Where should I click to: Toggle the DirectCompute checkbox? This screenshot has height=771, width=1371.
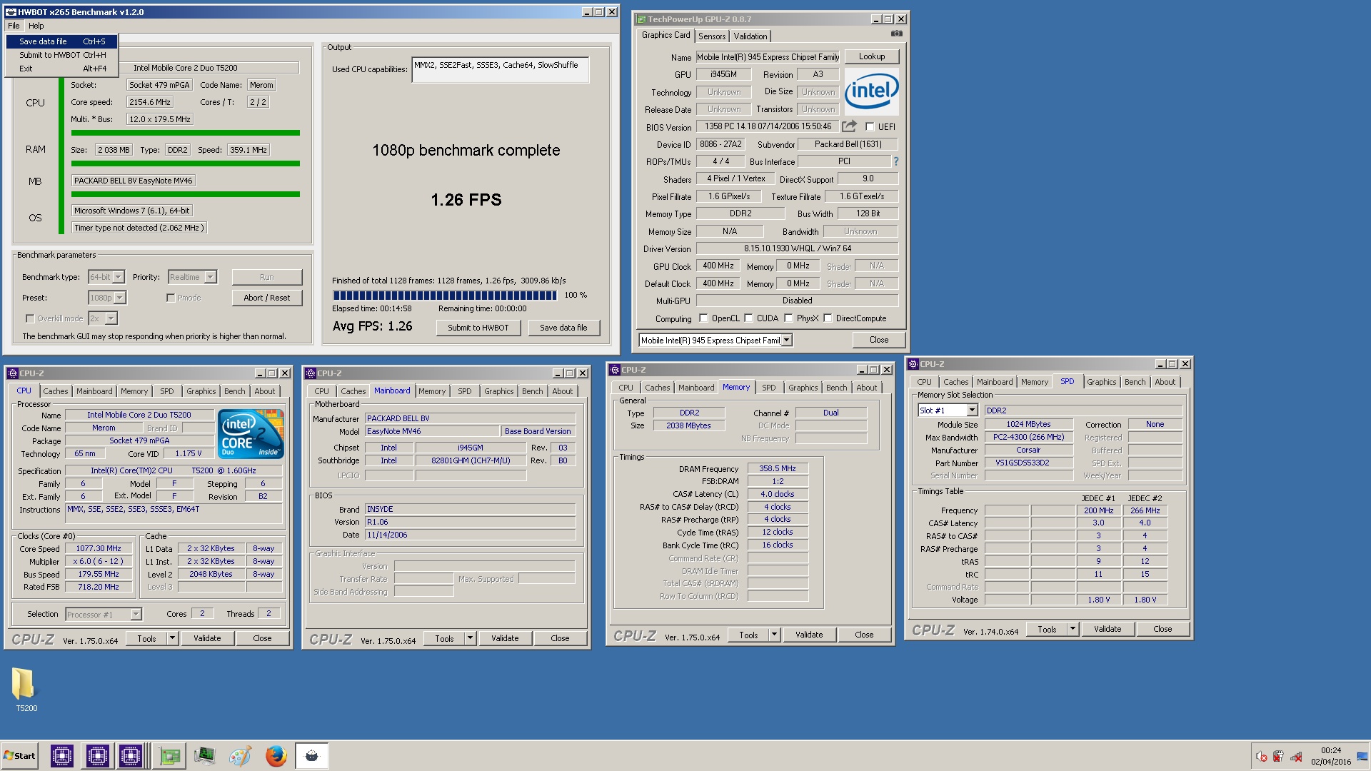point(828,318)
